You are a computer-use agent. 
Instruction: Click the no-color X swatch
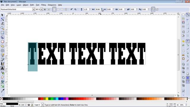(1, 99)
